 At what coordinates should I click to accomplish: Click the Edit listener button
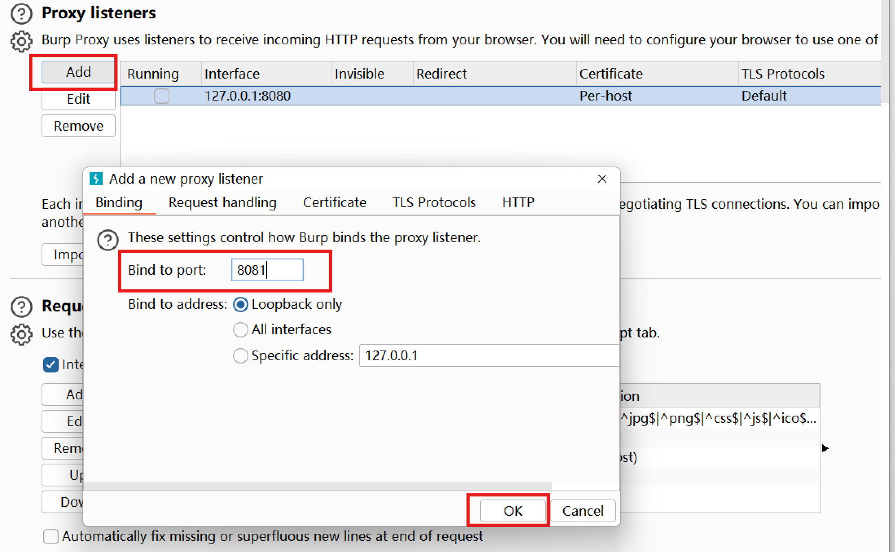tap(78, 99)
